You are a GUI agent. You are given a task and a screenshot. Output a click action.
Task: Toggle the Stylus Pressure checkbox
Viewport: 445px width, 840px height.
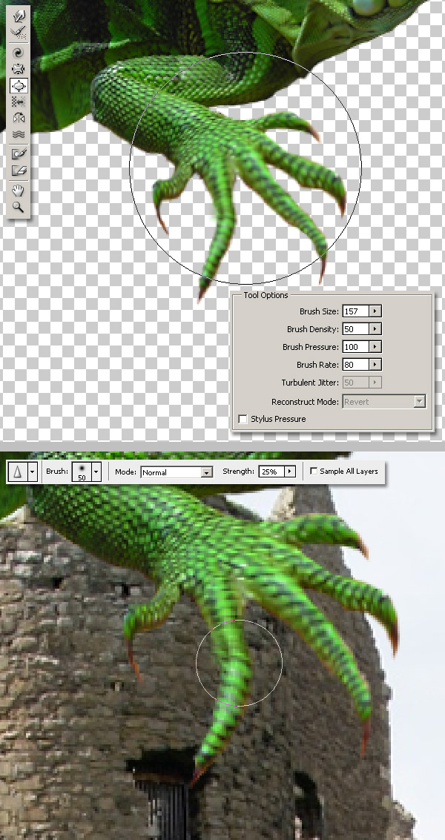[243, 419]
